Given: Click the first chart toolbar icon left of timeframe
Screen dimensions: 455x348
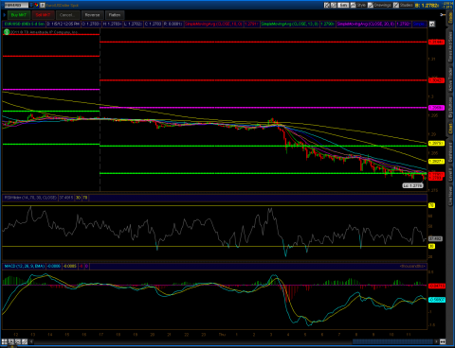Looking at the screenshot, I should pyautogui.click(x=327, y=5).
